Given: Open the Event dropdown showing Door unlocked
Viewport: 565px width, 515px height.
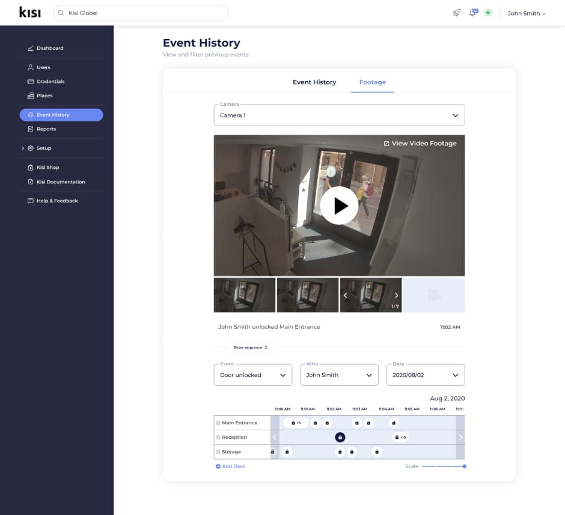Looking at the screenshot, I should [x=253, y=375].
